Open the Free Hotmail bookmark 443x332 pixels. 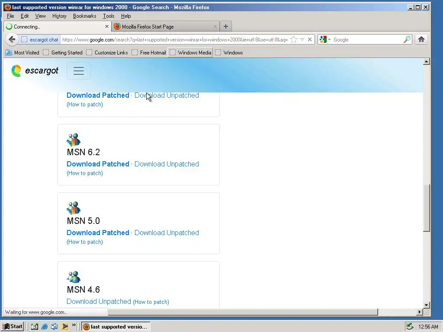point(149,52)
